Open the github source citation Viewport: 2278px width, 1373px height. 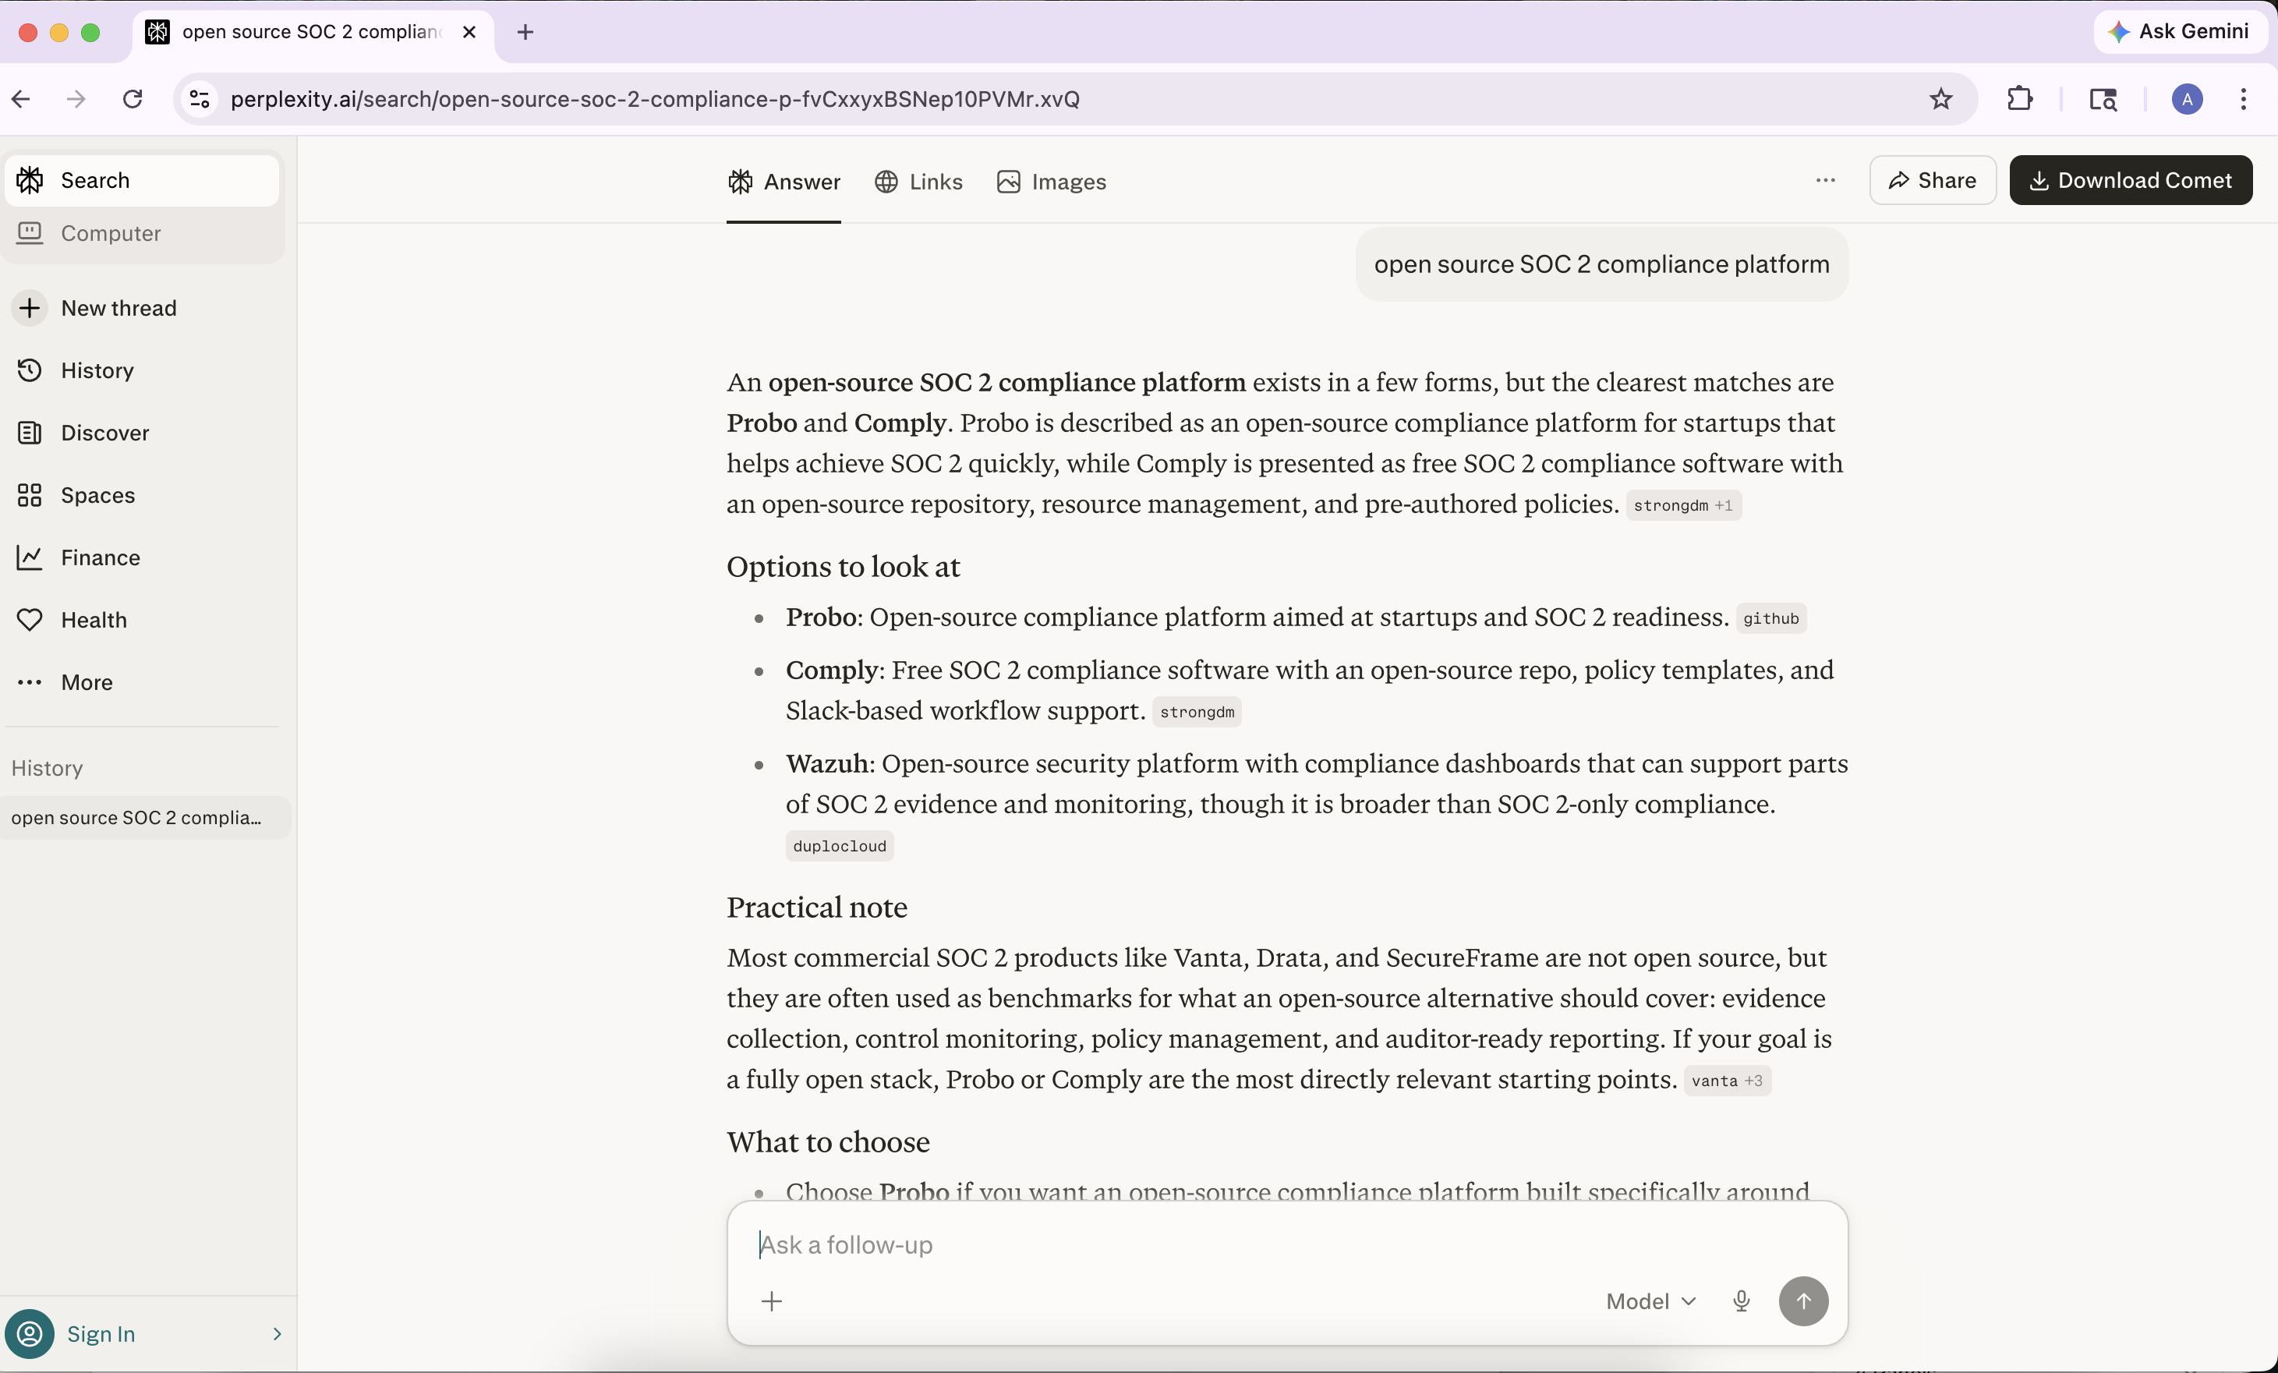point(1770,618)
